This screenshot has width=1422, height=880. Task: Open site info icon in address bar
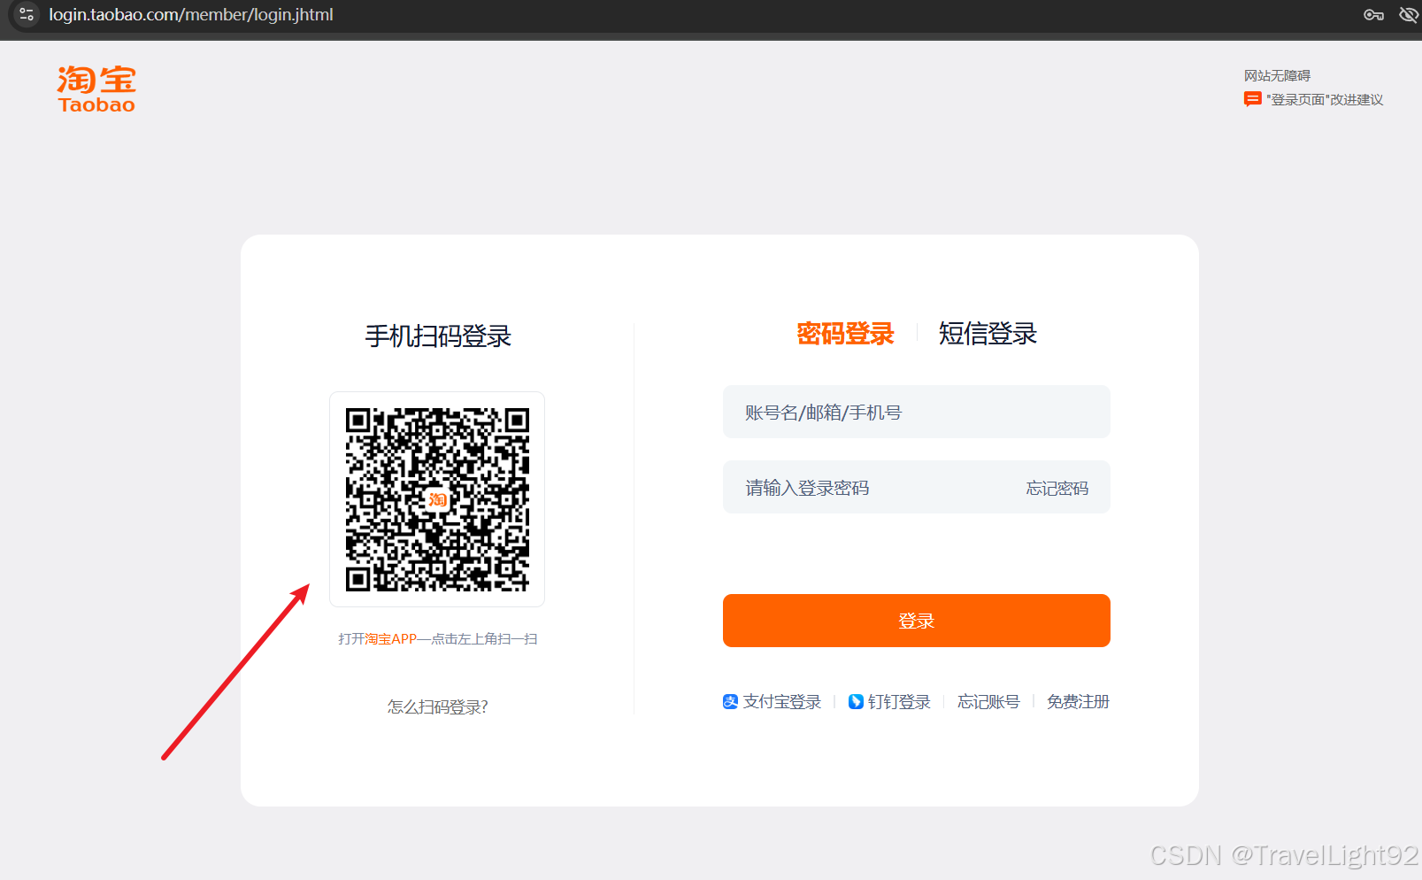[x=27, y=14]
